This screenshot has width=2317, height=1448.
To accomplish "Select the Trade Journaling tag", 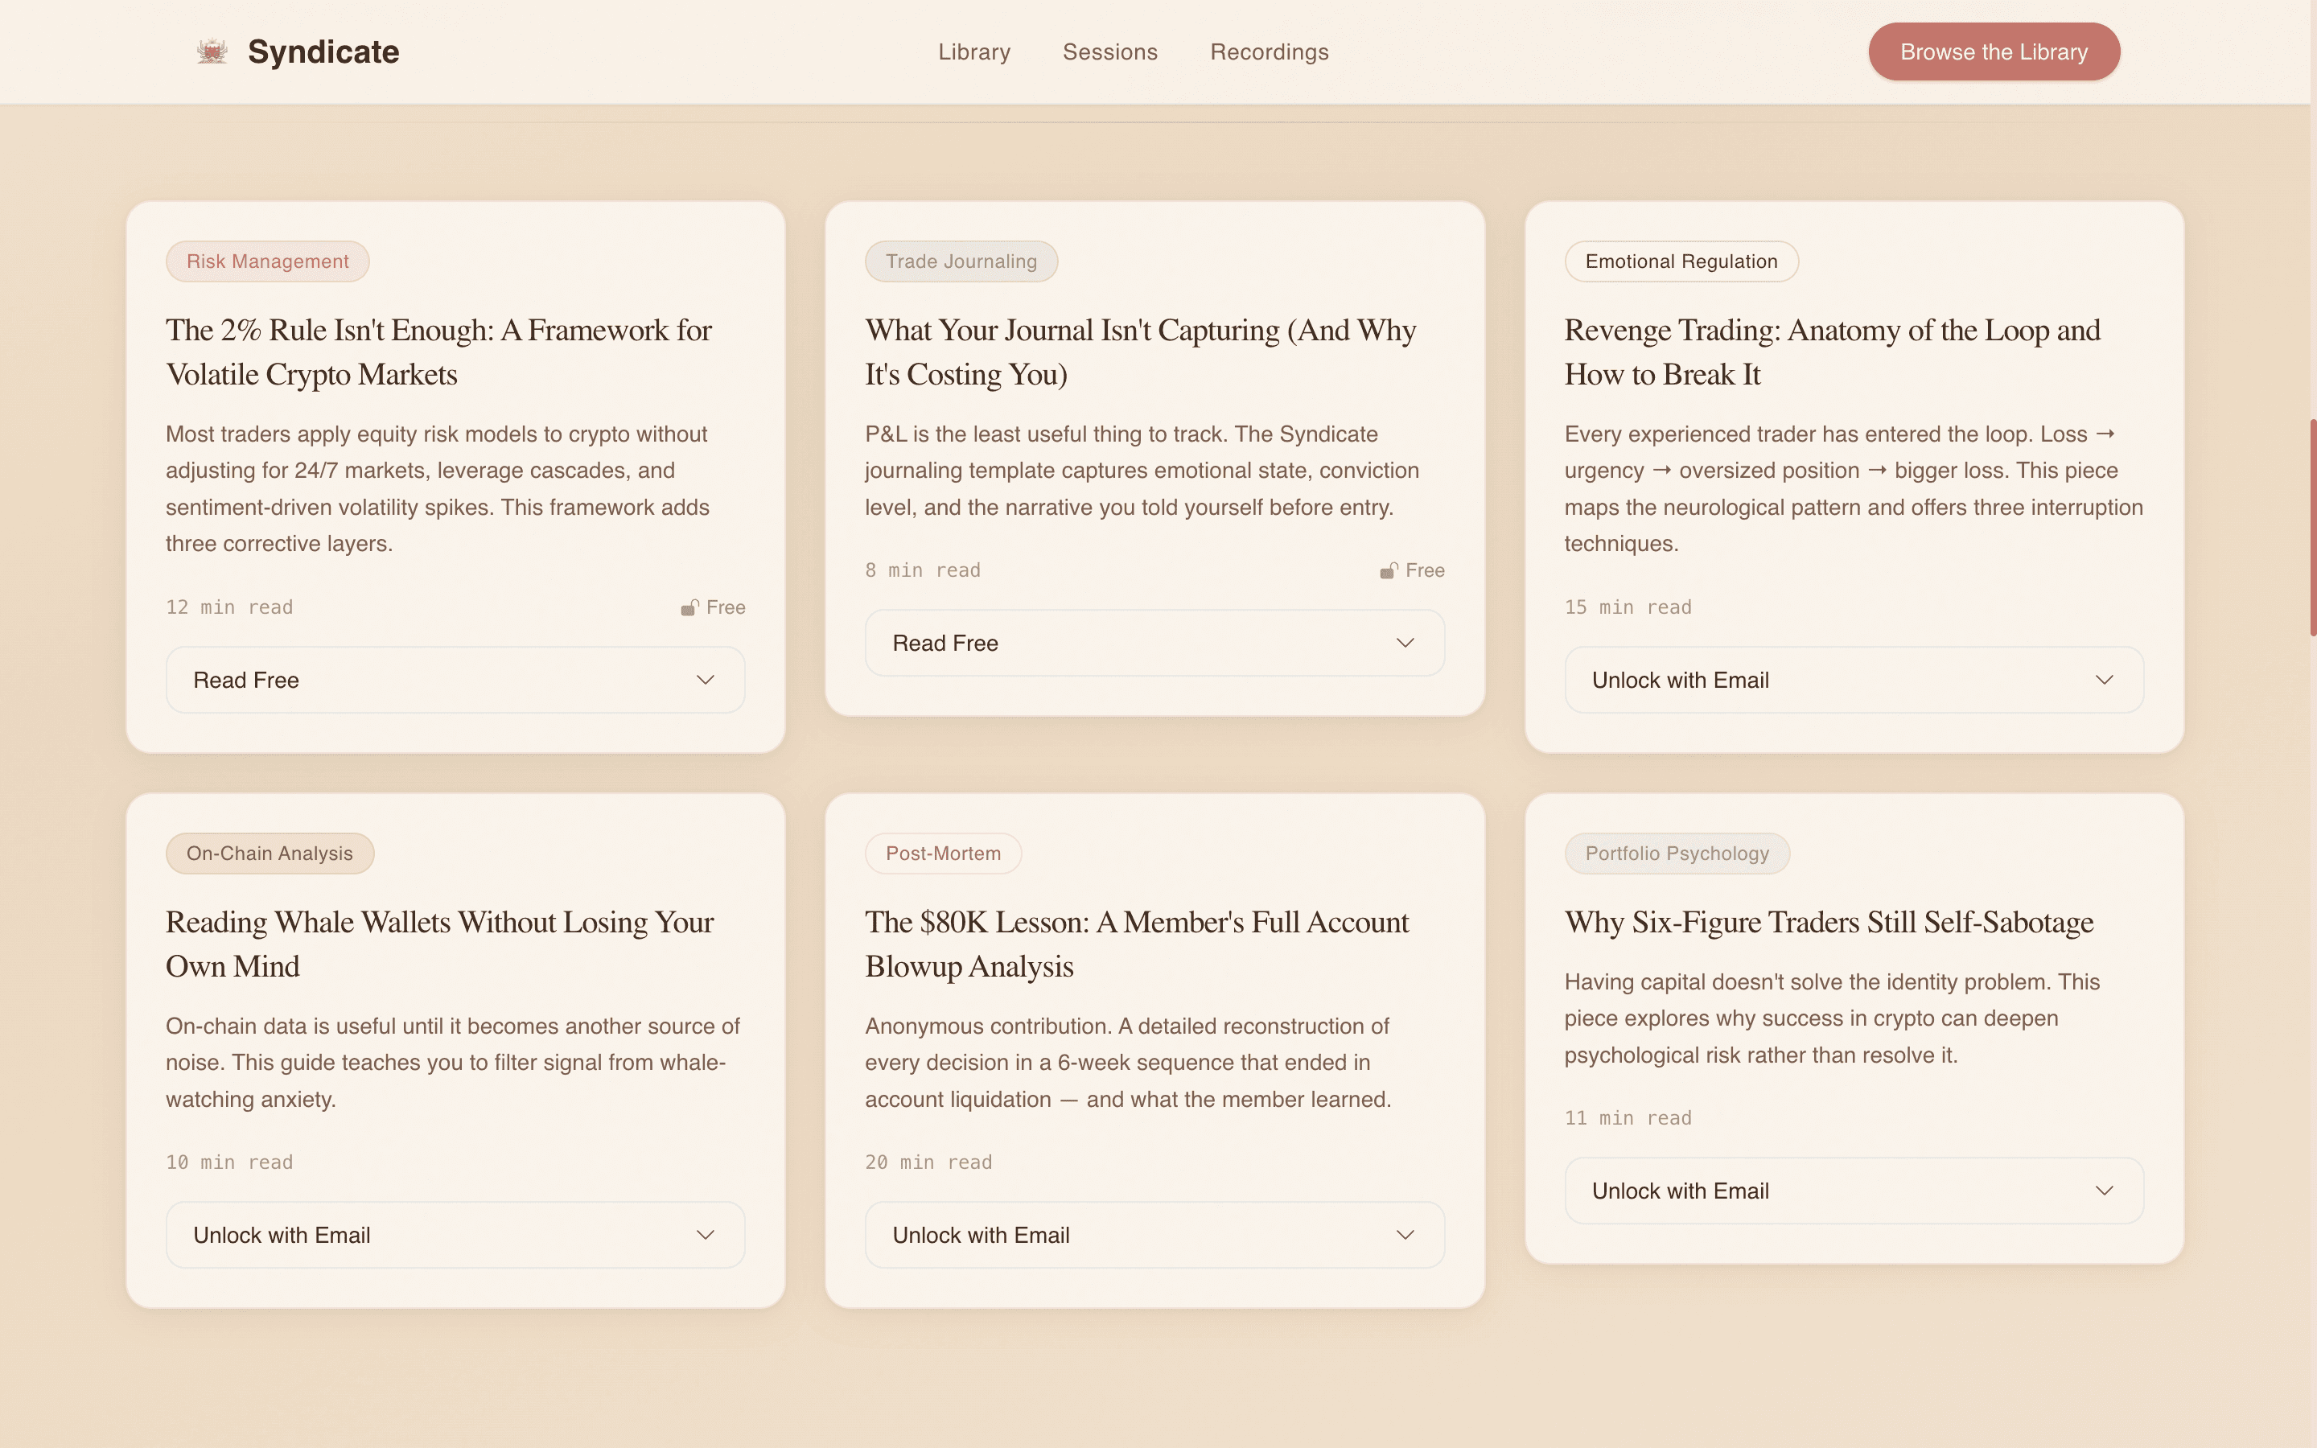I will pyautogui.click(x=961, y=261).
